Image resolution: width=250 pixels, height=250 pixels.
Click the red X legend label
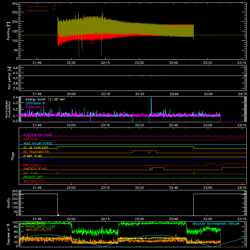(54, 5)
